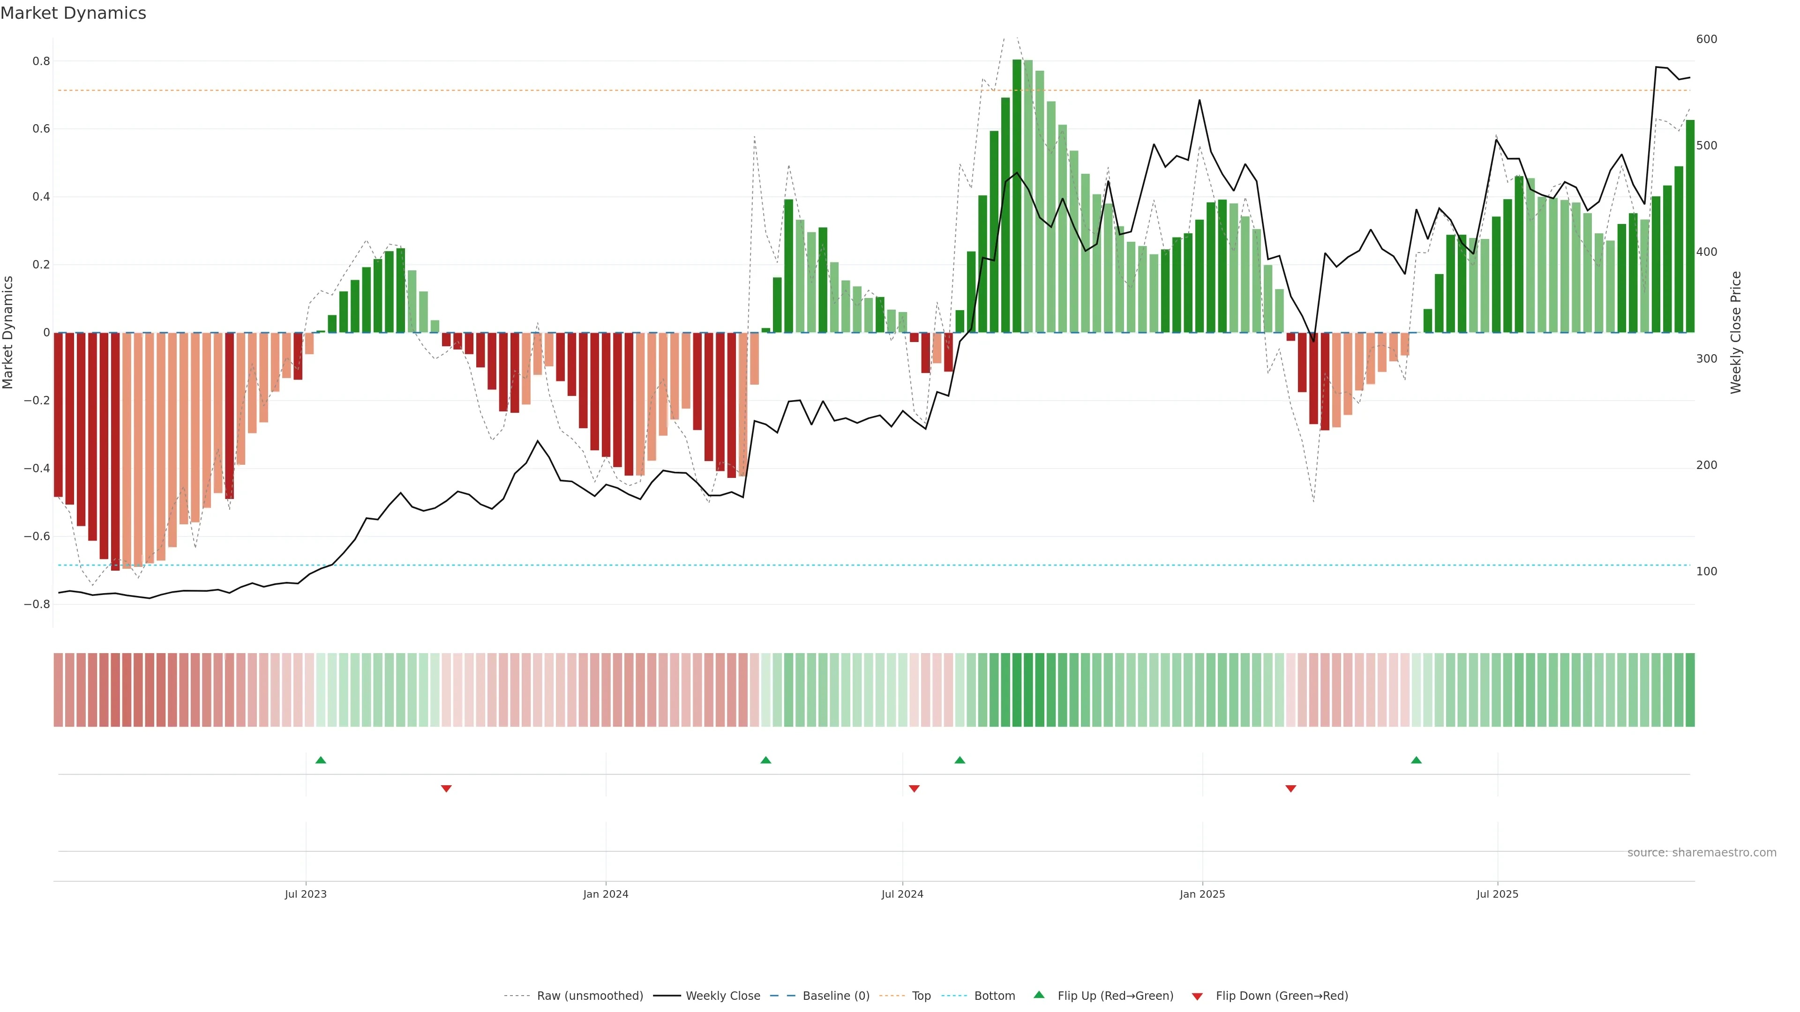This screenshot has width=1800, height=1012.
Task: Click the 600 tick on right price axis
Action: [1706, 39]
